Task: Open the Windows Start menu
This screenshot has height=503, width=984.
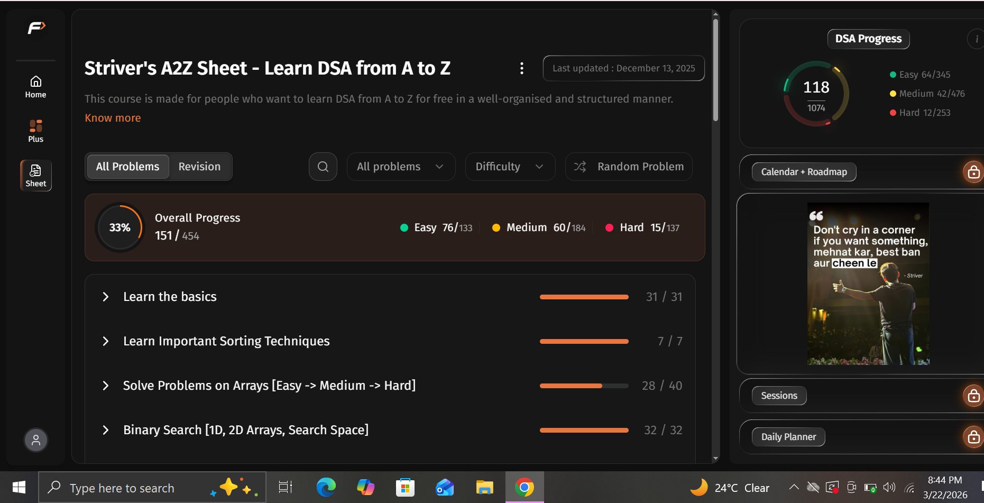Action: [x=19, y=487]
